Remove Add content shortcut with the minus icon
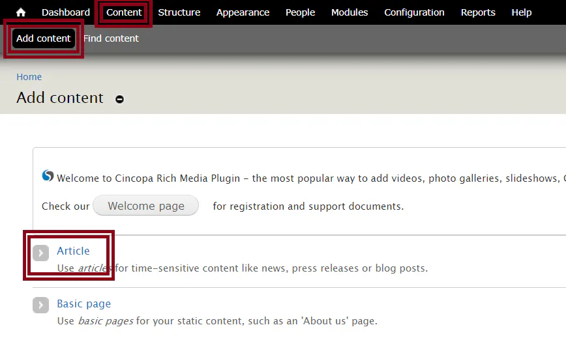The image size is (566, 353). pos(119,99)
